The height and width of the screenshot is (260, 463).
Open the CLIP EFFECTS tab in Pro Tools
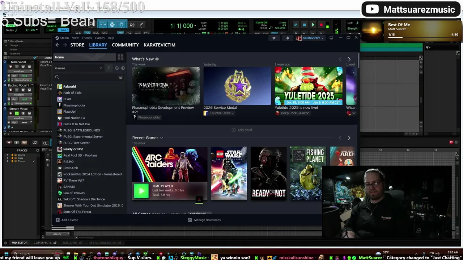click(x=43, y=243)
